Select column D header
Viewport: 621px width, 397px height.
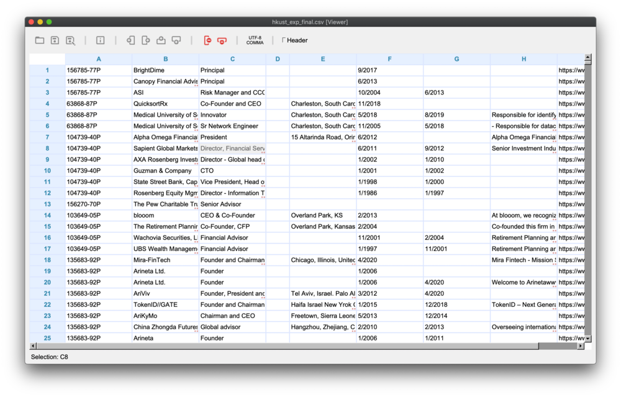click(x=278, y=59)
